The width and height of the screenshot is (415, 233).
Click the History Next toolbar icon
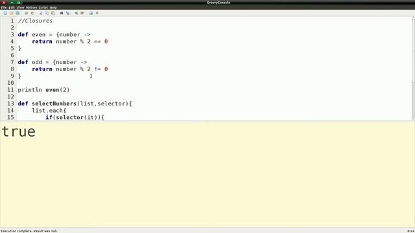82,13
